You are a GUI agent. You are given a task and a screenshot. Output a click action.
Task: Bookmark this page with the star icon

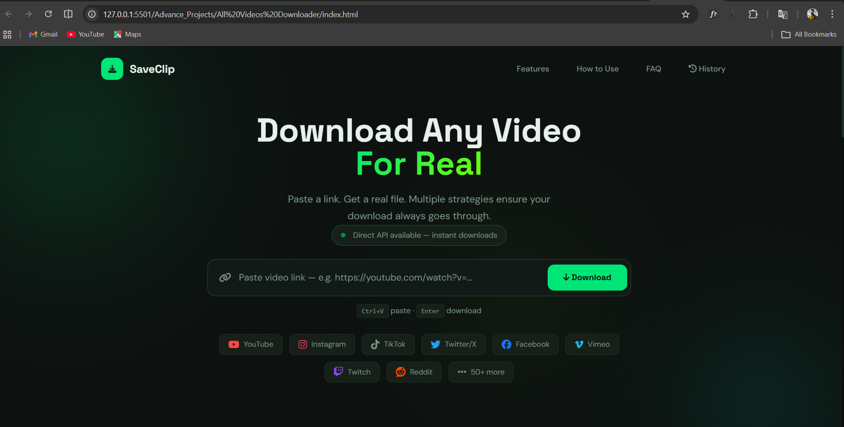[685, 15]
